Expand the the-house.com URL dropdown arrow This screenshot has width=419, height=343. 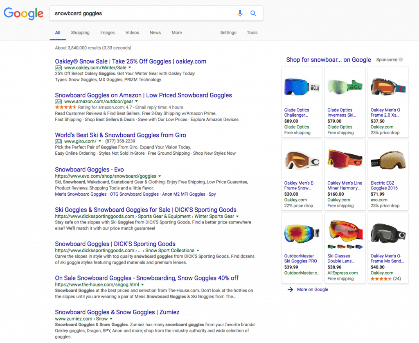(142, 285)
